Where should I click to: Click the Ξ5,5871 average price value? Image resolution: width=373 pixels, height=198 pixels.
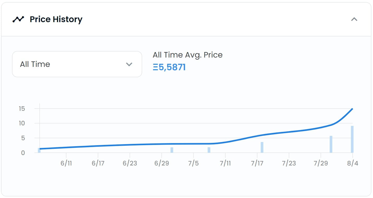point(169,67)
